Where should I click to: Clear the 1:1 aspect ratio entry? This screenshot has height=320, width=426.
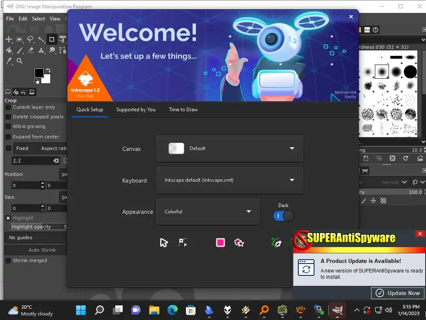tap(56, 160)
